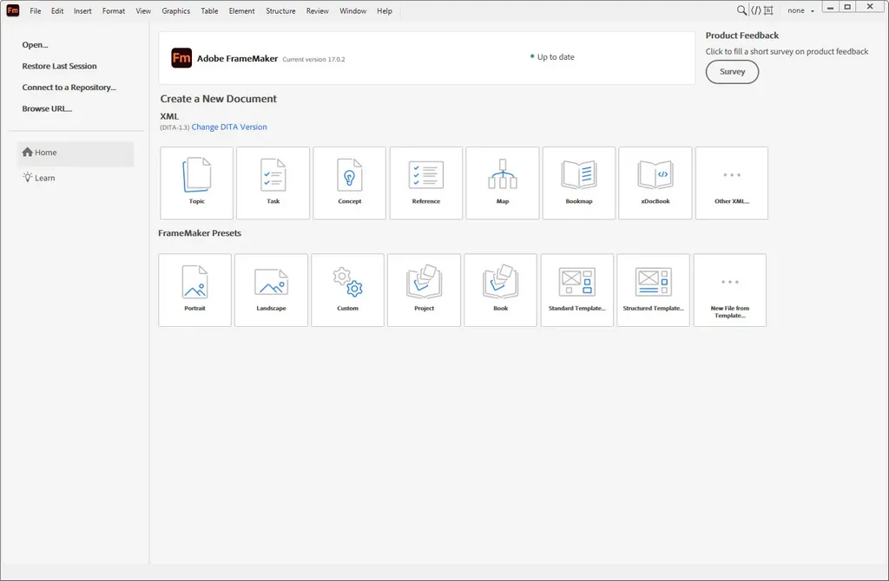Open the Structure menu
Viewport: 889px width, 581px height.
pyautogui.click(x=280, y=10)
